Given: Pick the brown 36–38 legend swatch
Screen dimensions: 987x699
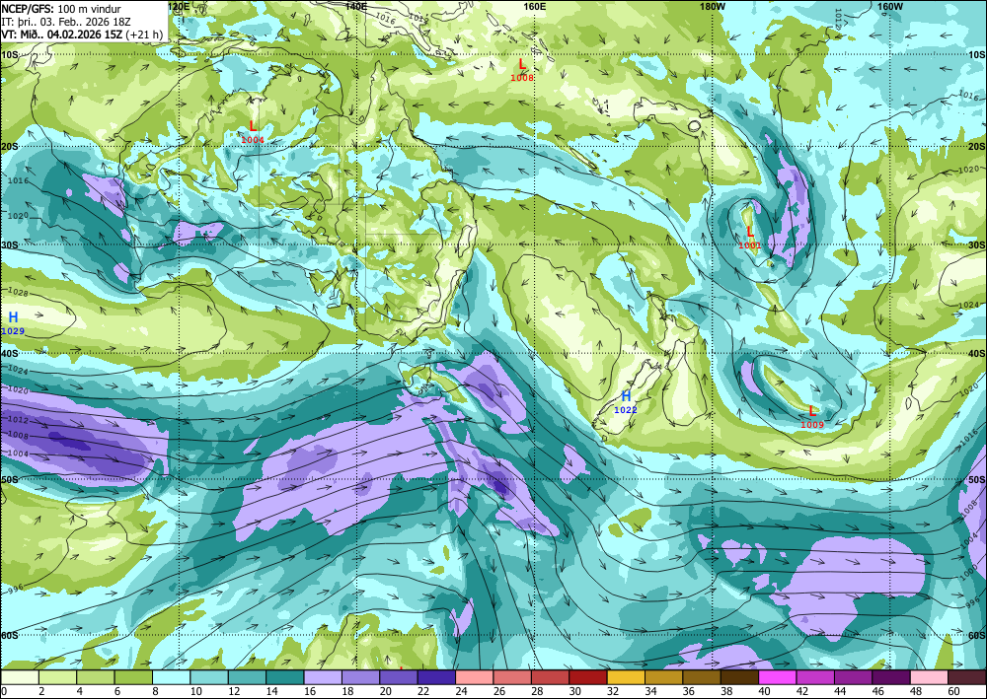Looking at the screenshot, I should point(702,677).
